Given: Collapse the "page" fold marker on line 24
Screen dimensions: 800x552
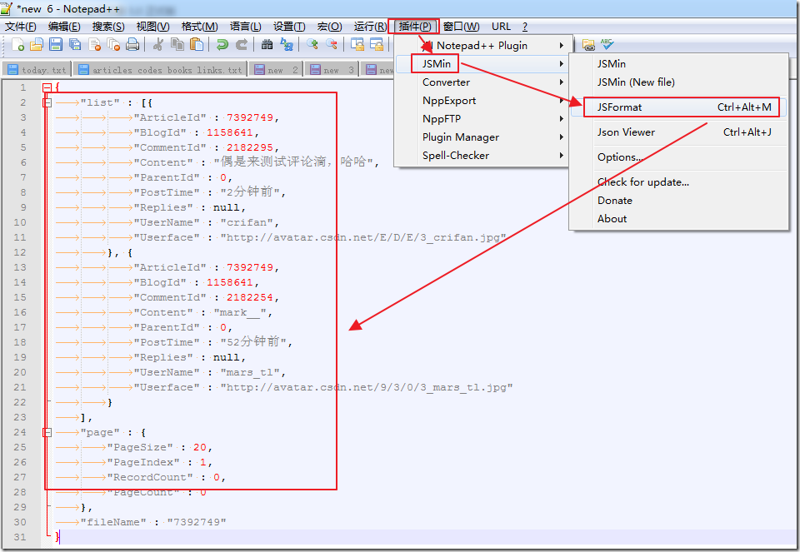Looking at the screenshot, I should tap(47, 432).
